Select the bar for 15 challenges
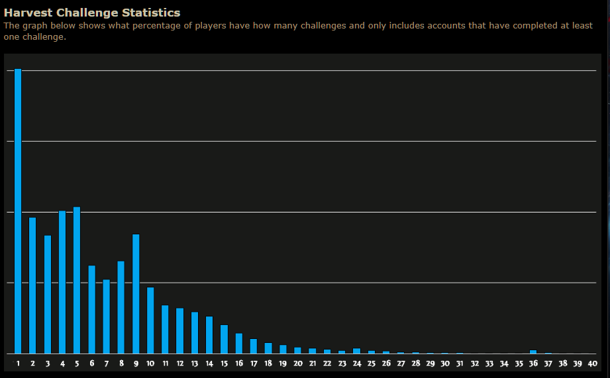 [224, 339]
